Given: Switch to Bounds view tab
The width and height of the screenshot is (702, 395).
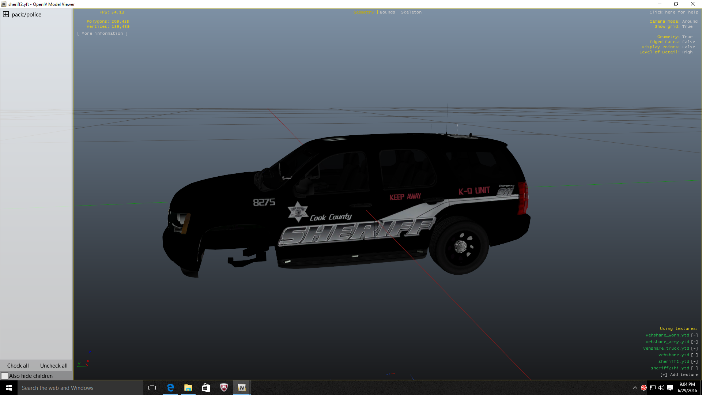Looking at the screenshot, I should (x=387, y=12).
